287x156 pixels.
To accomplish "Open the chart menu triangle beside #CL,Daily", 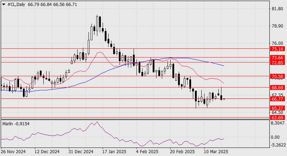I will 4,5.
